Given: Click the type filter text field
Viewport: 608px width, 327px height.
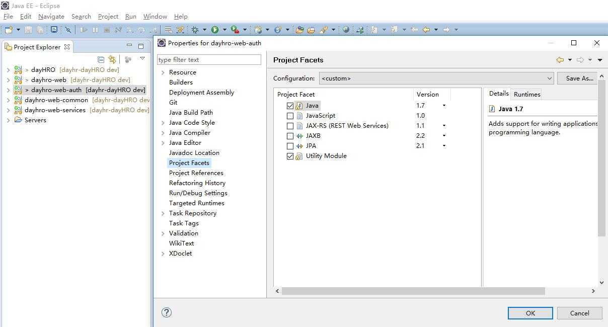Looking at the screenshot, I should tap(209, 59).
